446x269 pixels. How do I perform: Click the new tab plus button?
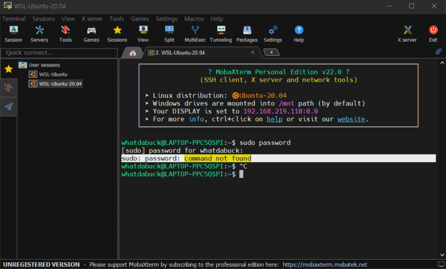coord(271,53)
